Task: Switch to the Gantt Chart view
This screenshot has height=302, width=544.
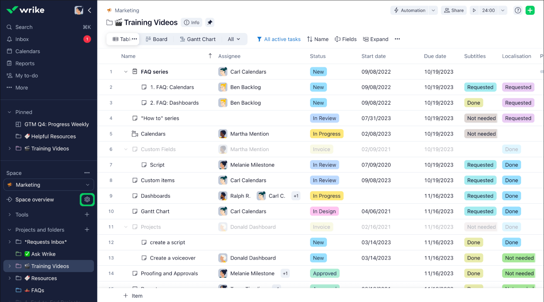Action: pos(198,39)
